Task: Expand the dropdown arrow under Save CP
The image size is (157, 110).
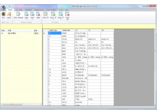Action: 61,19
